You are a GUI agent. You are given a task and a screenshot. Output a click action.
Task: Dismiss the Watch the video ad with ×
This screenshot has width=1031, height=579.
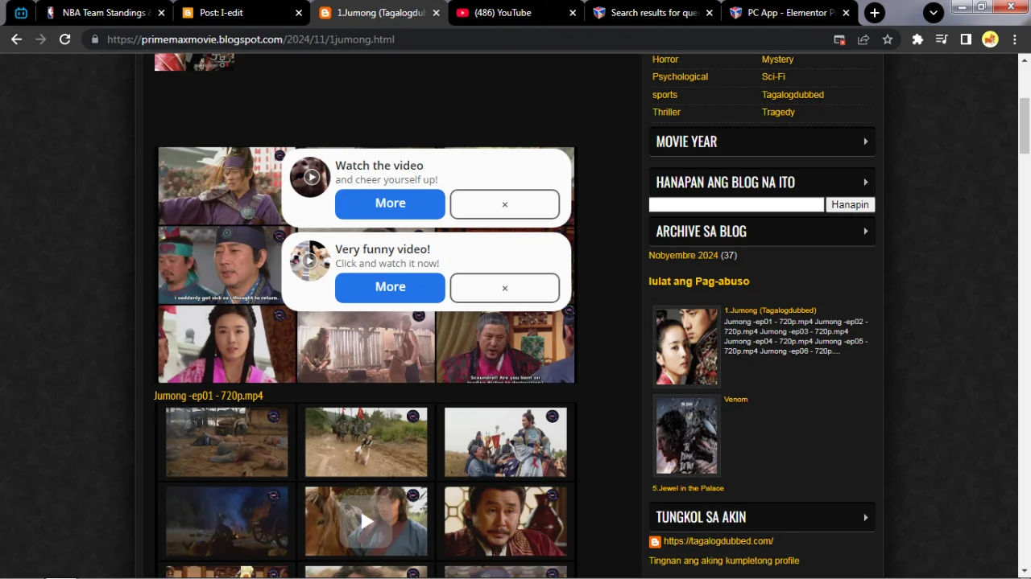click(504, 204)
